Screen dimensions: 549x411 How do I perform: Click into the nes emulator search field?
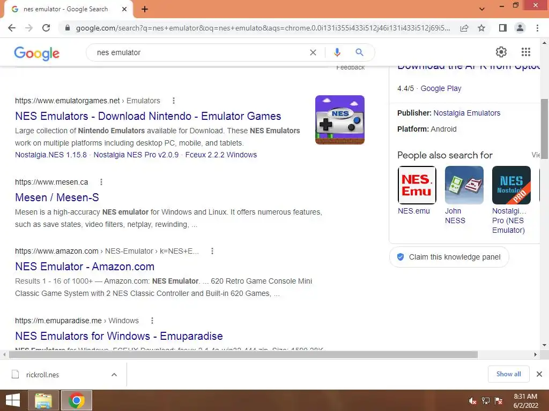199,52
